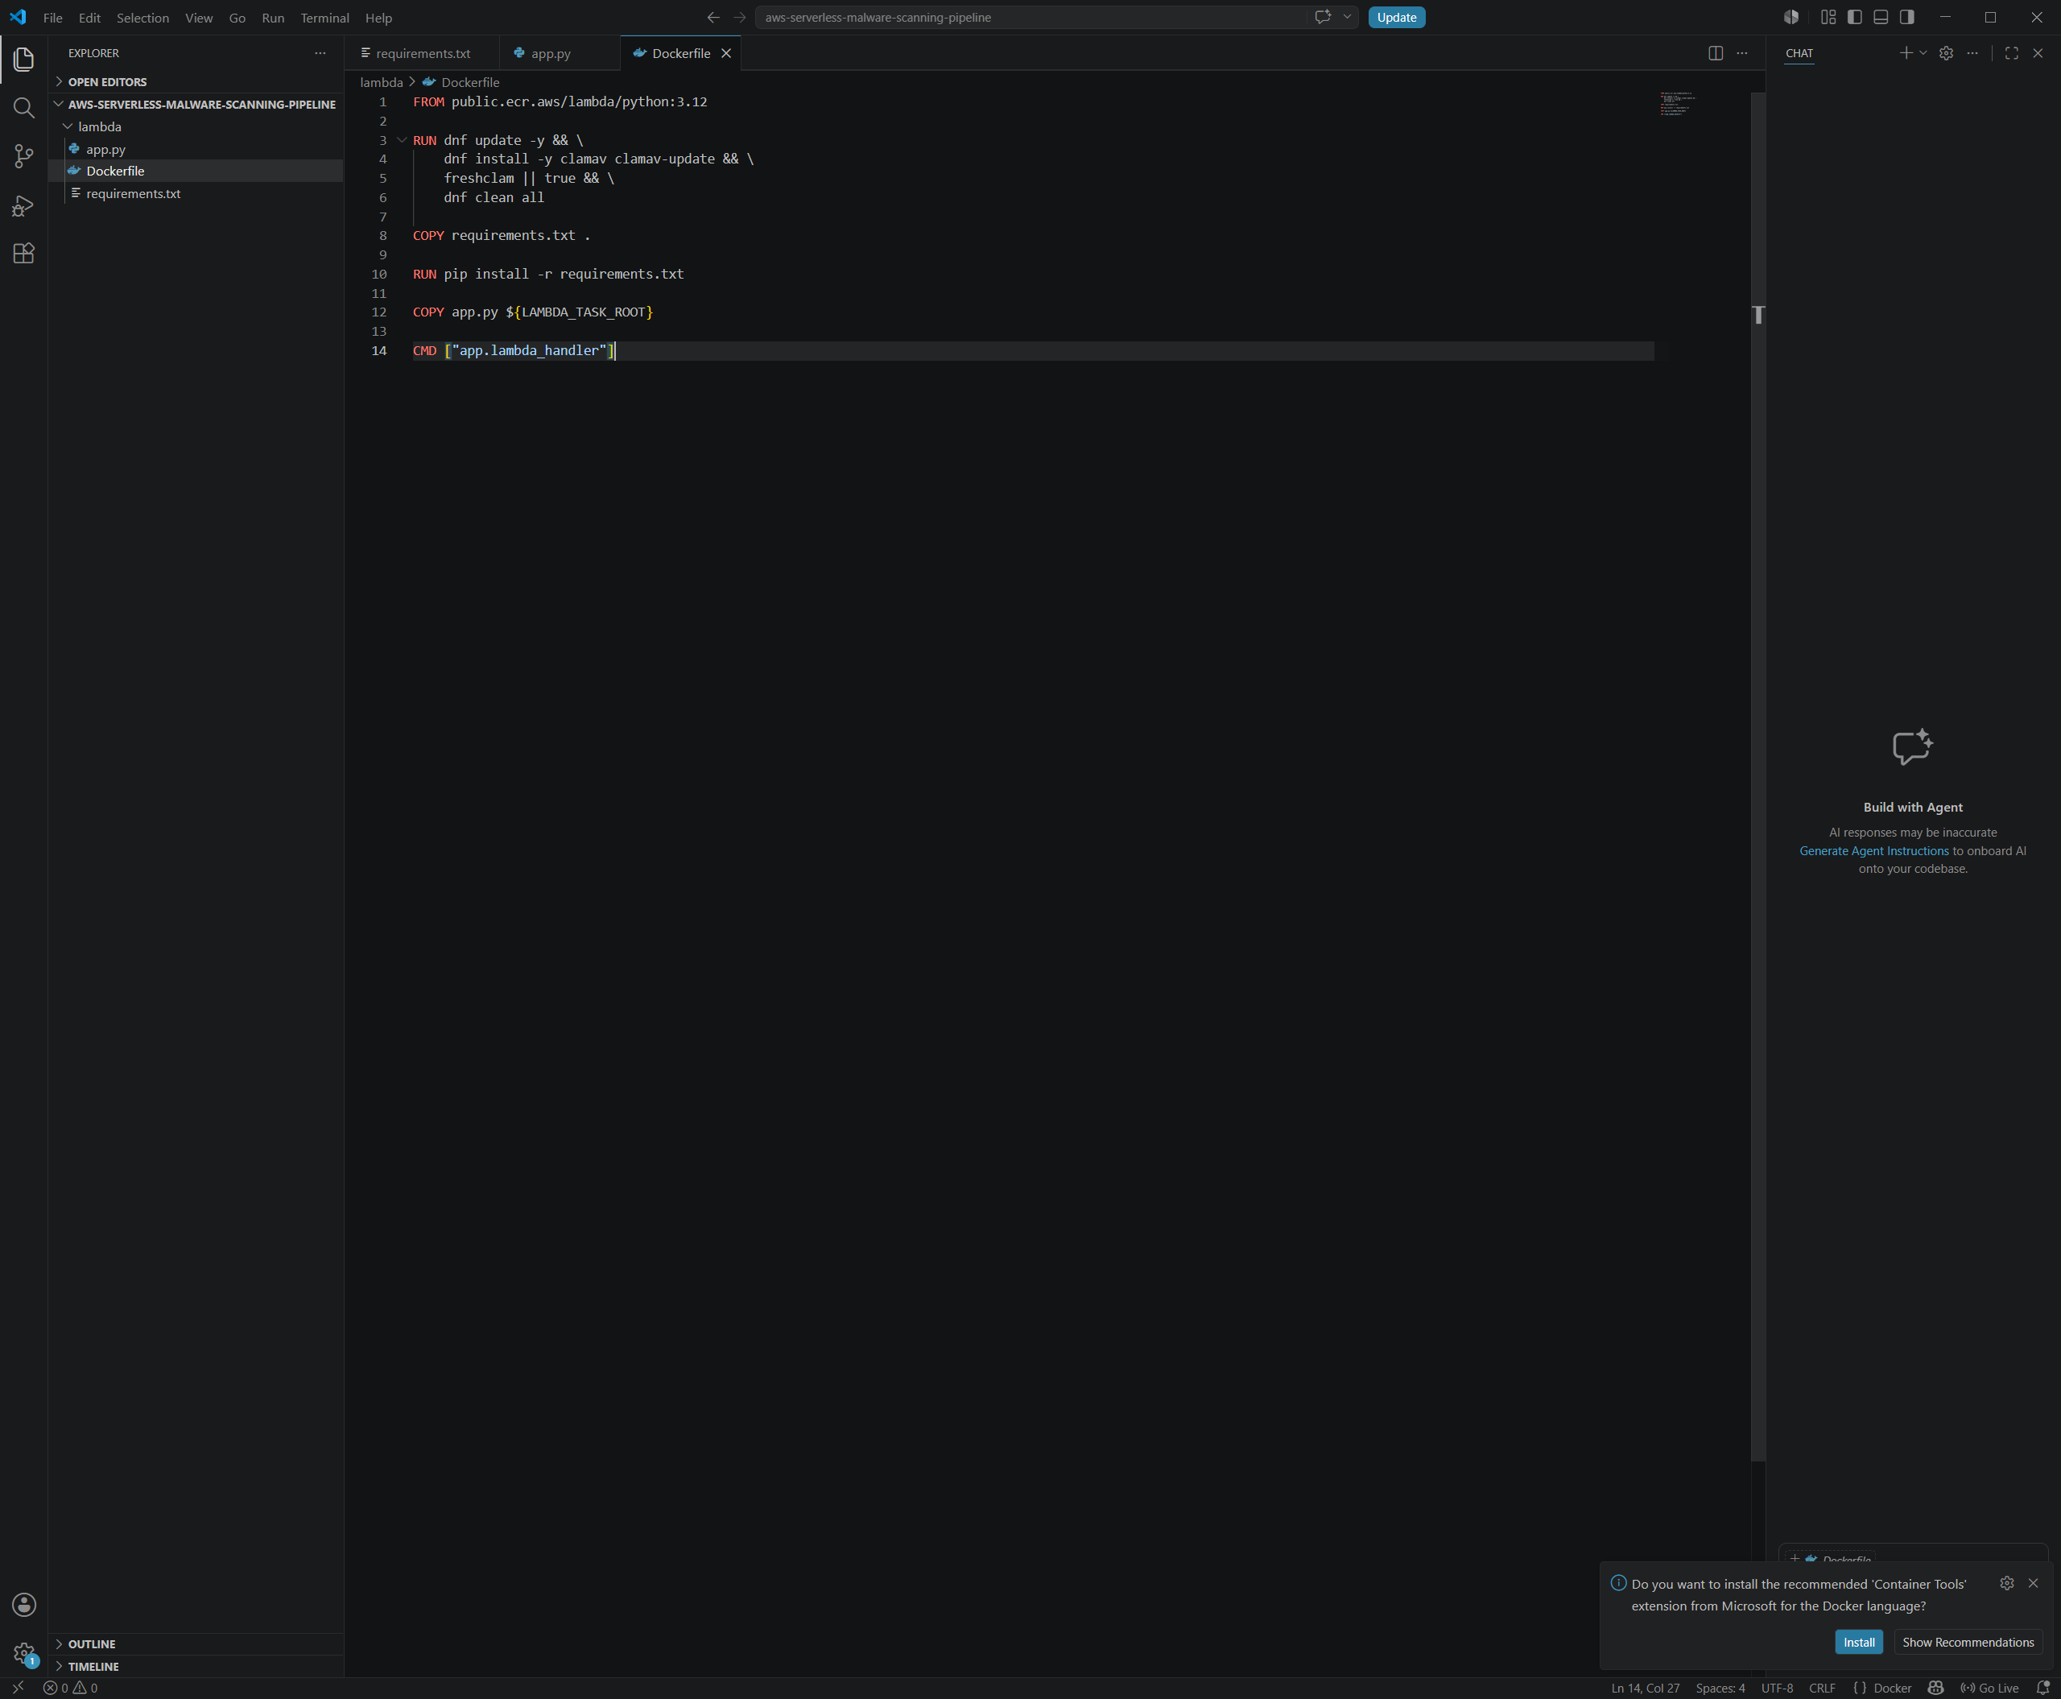The image size is (2061, 1699).
Task: Click the Copilot status icon in status bar
Action: [1935, 1689]
